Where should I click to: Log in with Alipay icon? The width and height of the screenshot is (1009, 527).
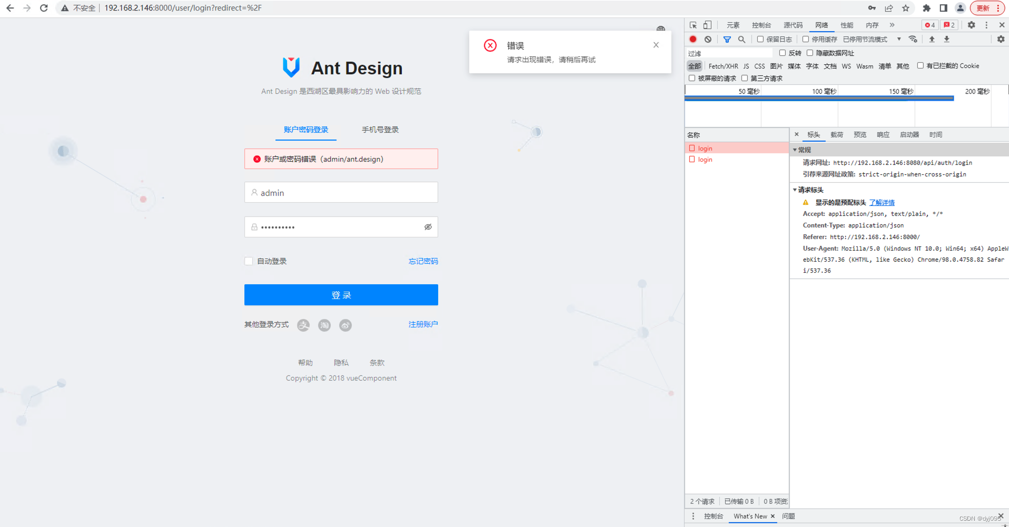[x=303, y=325]
